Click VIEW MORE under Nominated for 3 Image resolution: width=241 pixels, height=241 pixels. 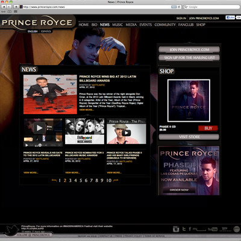72,172
